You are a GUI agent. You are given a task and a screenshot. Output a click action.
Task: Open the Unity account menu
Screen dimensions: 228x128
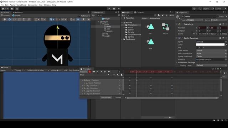[5, 9]
